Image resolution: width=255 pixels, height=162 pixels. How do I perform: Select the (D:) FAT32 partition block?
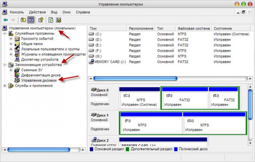click(184, 100)
